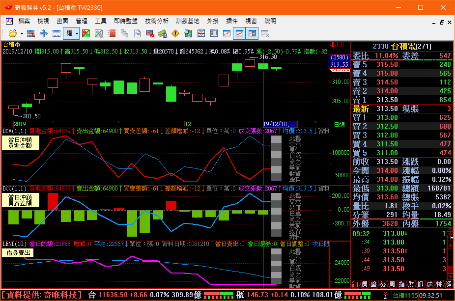The image size is (455, 301).
Task: Switch to the 成 tab
Action: coord(429,284)
